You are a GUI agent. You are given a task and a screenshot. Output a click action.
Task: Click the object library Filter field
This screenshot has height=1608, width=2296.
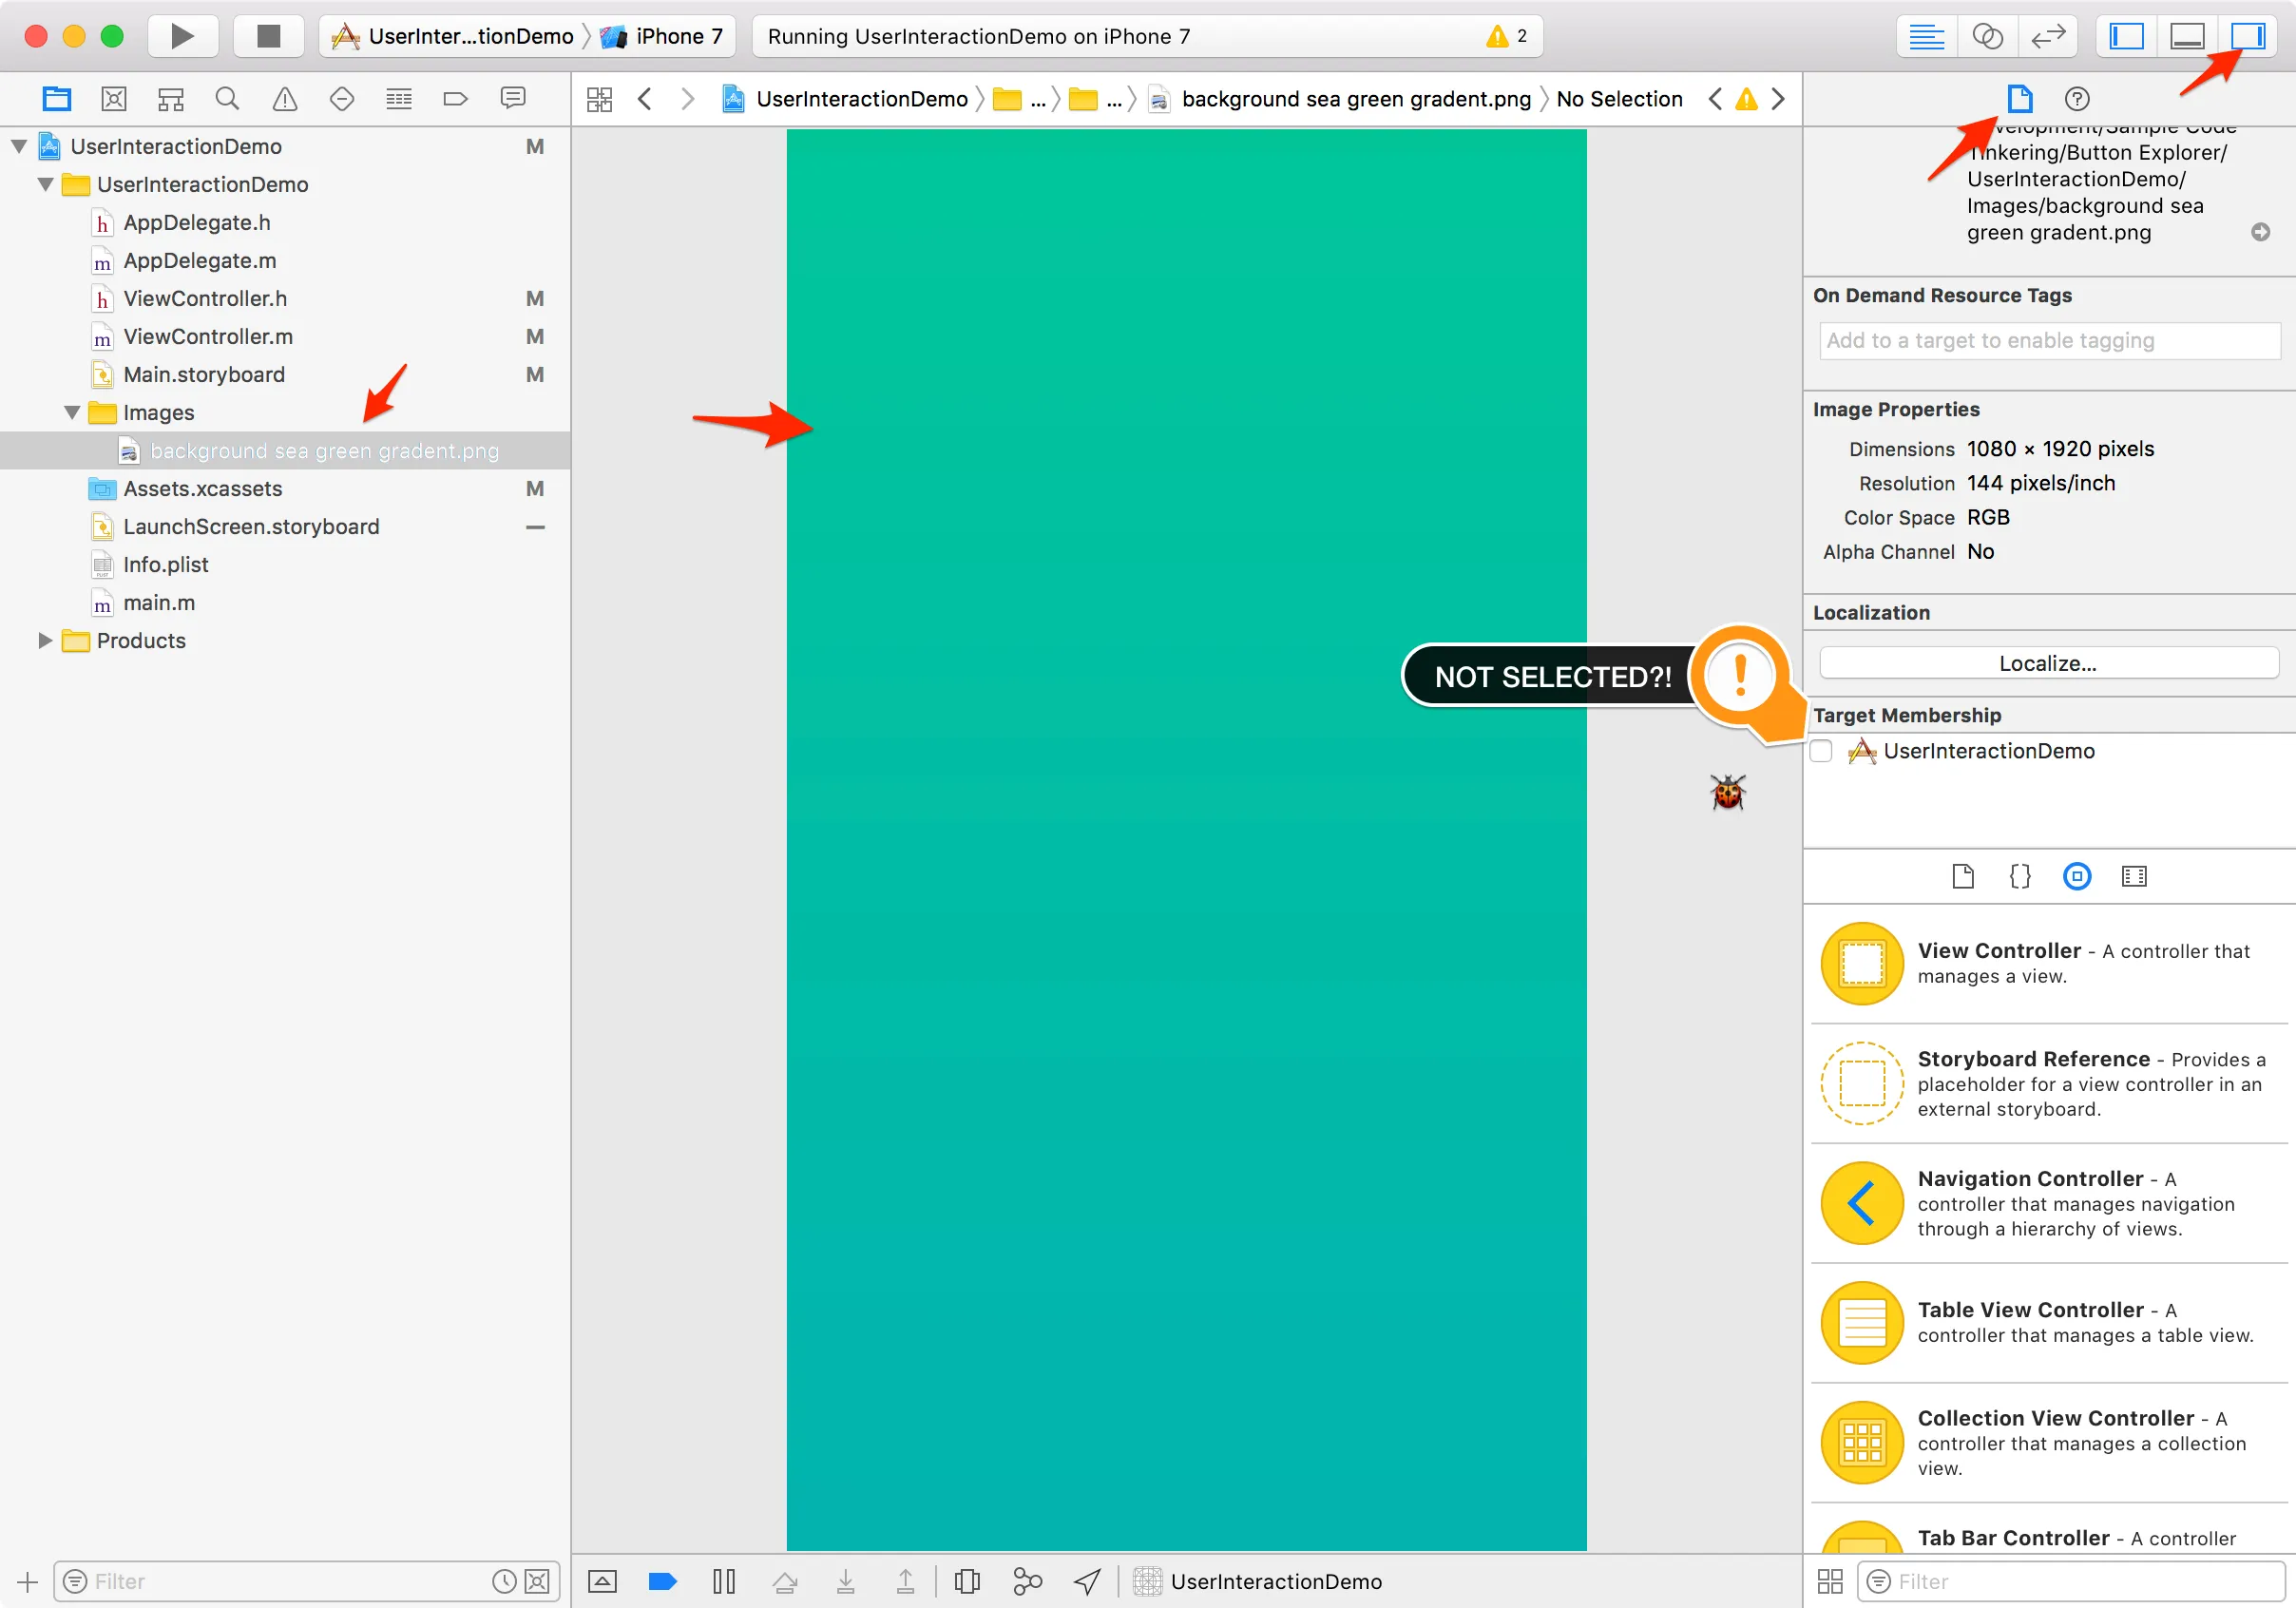(x=2070, y=1581)
